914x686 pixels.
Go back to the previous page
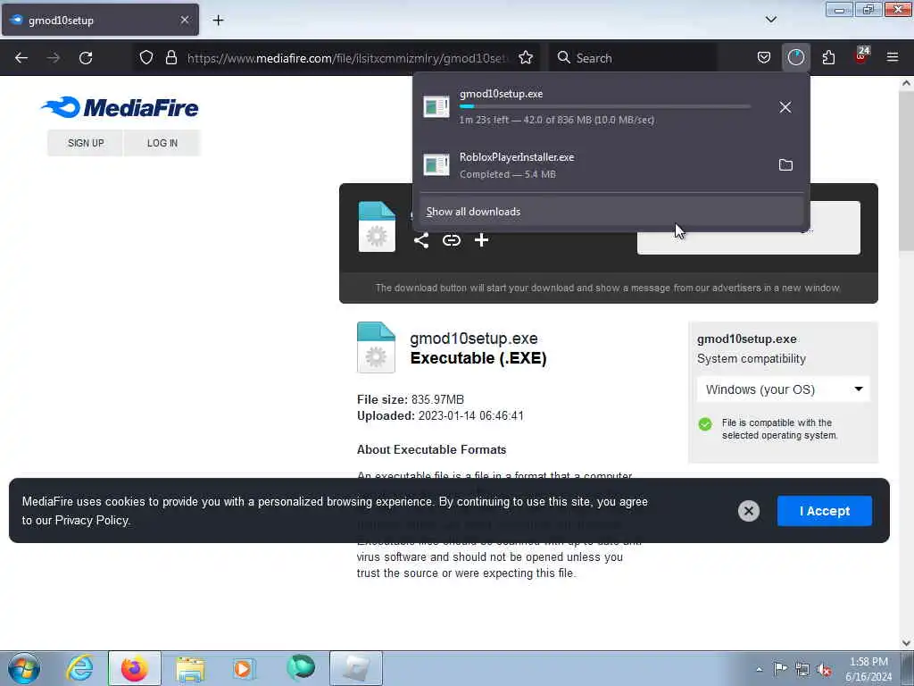(21, 58)
